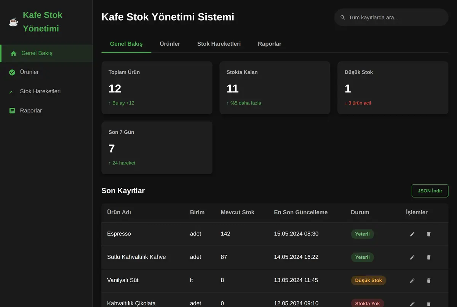Switch to the Raporlar tab
This screenshot has height=307, width=457.
click(270, 44)
